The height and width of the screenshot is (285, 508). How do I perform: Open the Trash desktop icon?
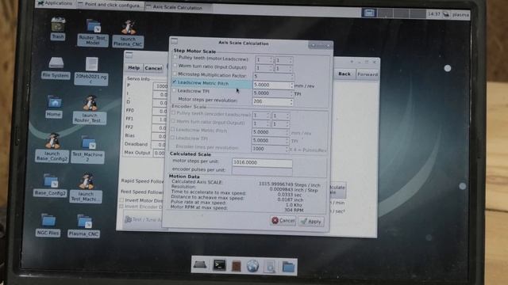pyautogui.click(x=58, y=28)
